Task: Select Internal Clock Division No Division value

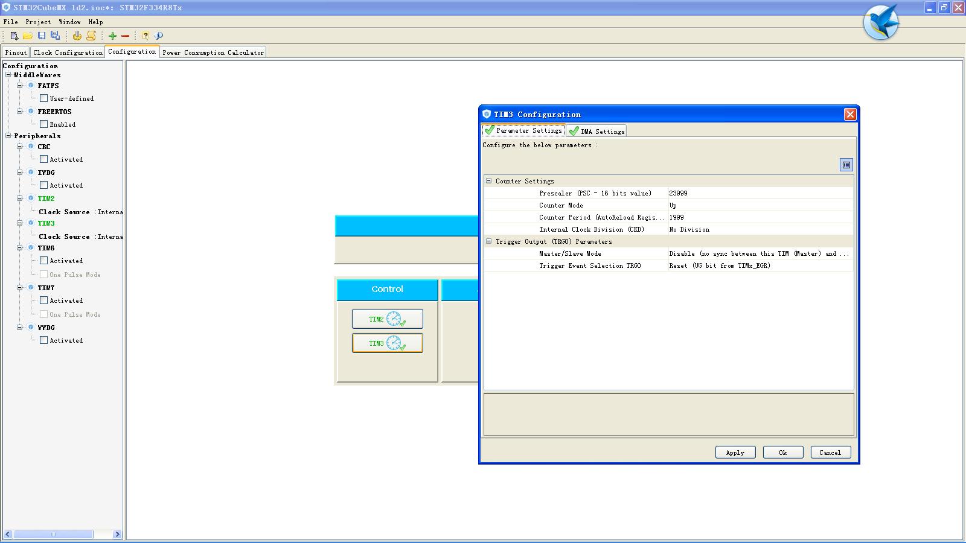Action: 760,229
